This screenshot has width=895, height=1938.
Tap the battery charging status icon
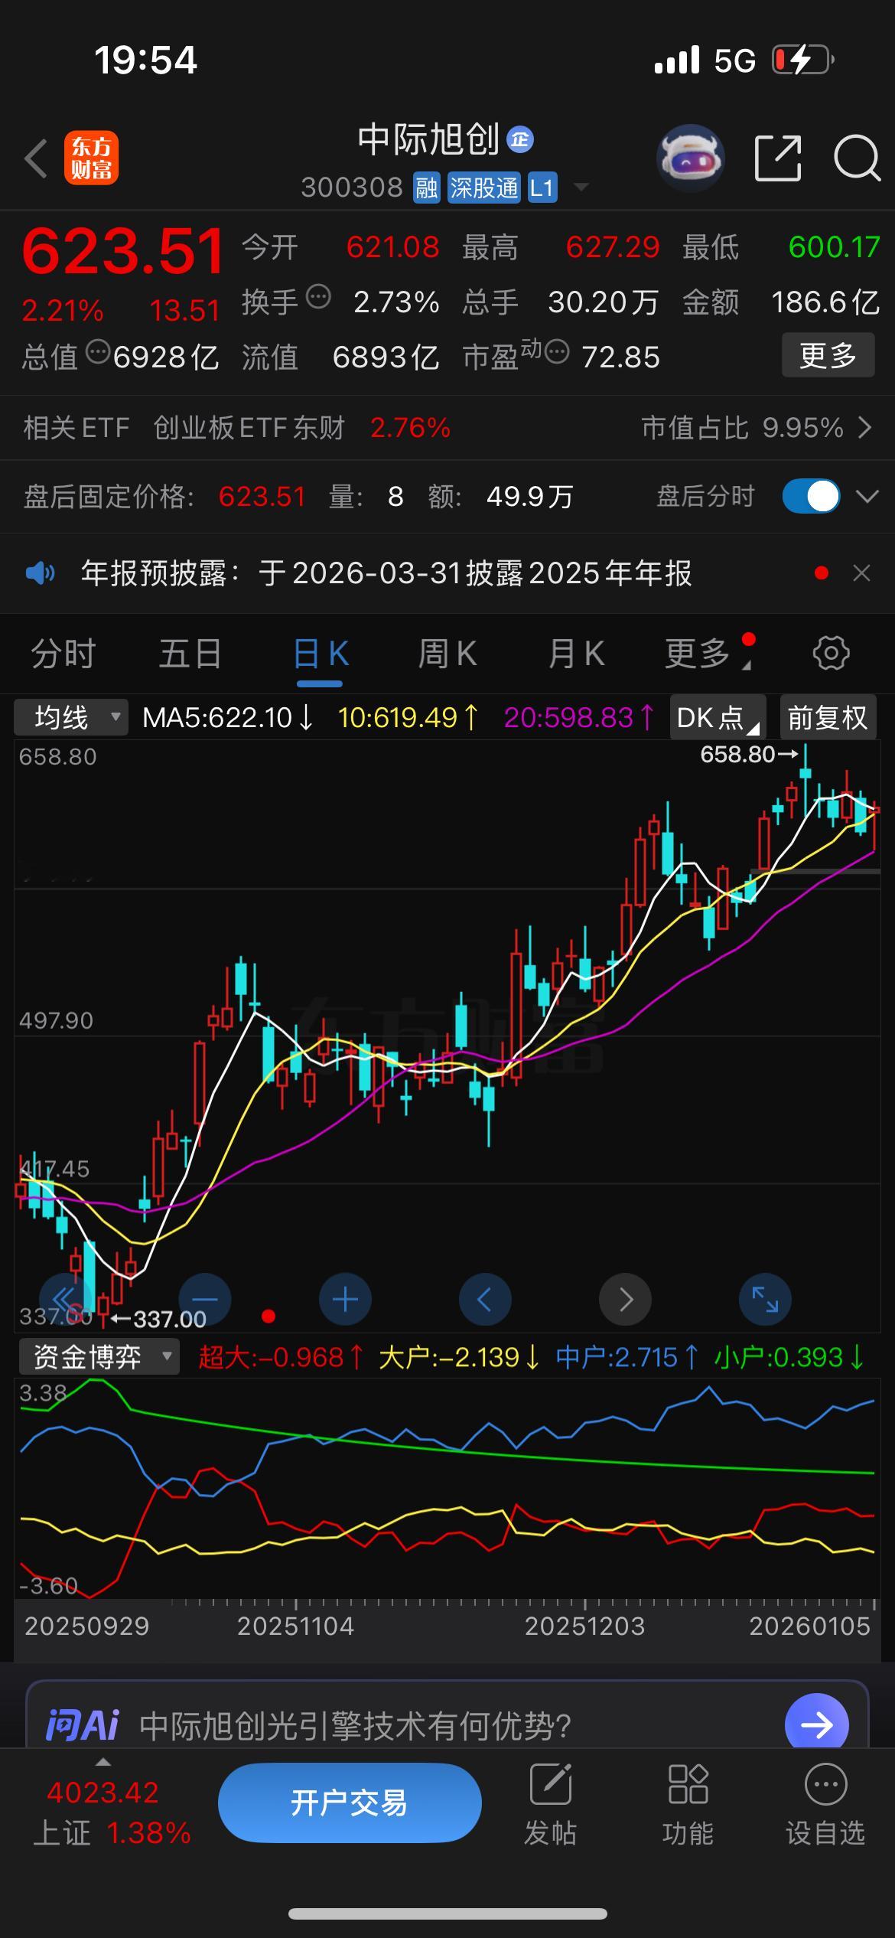click(802, 60)
